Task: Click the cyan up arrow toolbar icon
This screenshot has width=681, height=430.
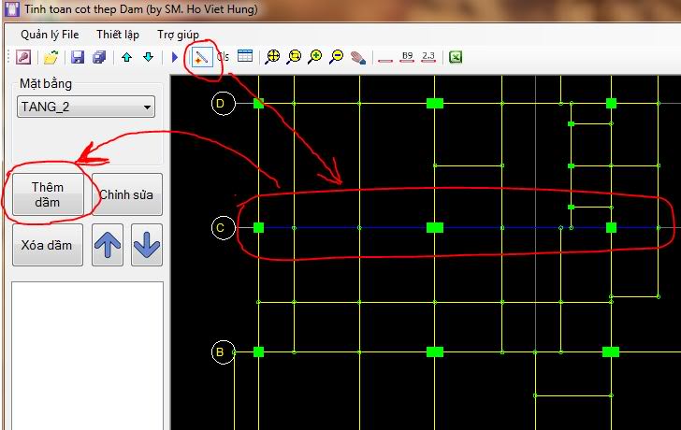Action: [127, 57]
